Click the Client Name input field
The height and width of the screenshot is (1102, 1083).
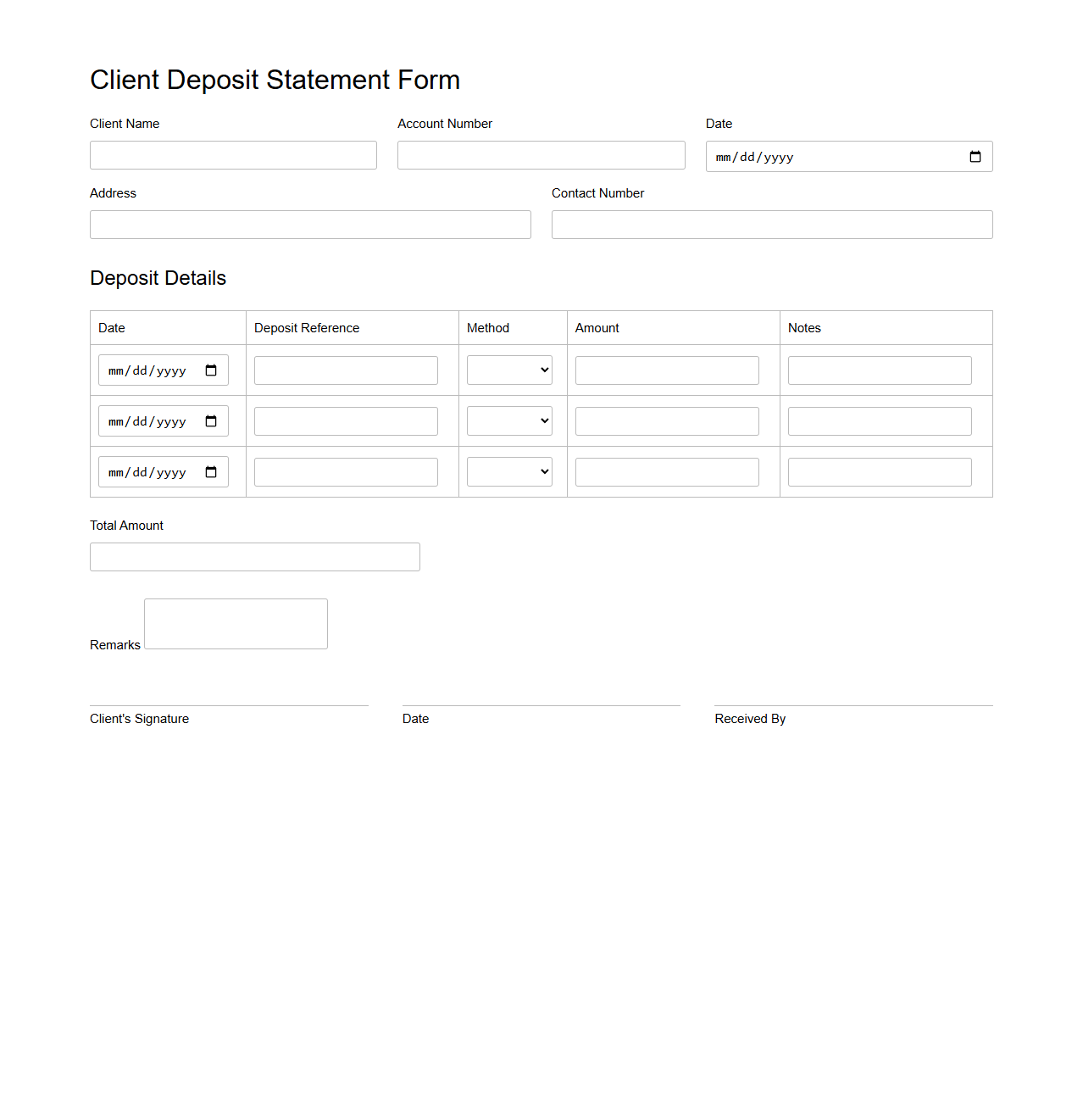pos(233,154)
